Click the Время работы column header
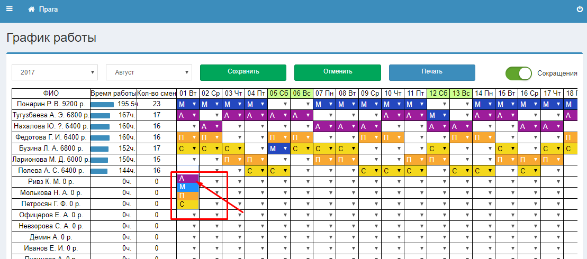Screen dimensions: 587x259 (x=113, y=93)
